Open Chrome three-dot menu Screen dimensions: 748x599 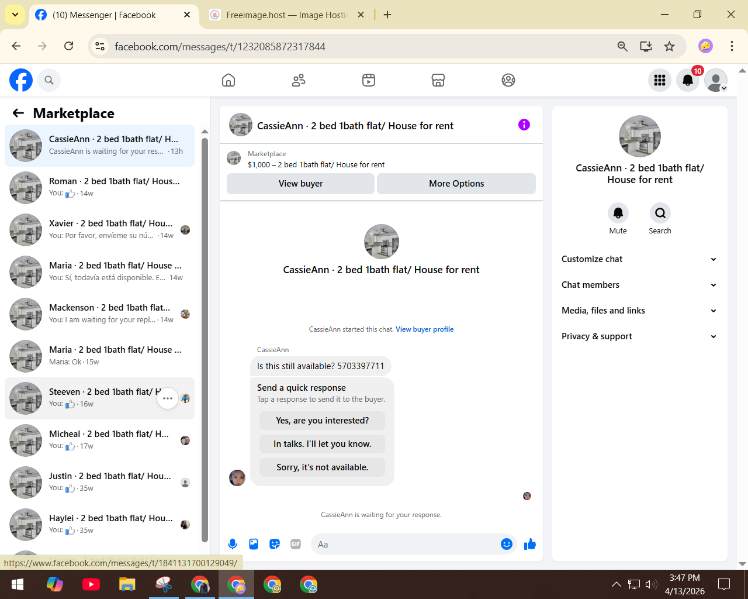[732, 46]
